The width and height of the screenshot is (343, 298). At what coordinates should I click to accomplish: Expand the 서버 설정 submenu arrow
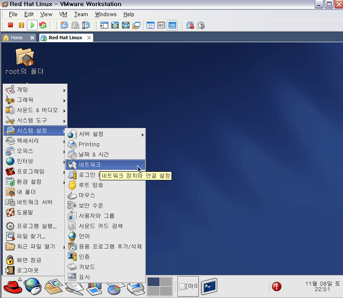[x=142, y=135]
